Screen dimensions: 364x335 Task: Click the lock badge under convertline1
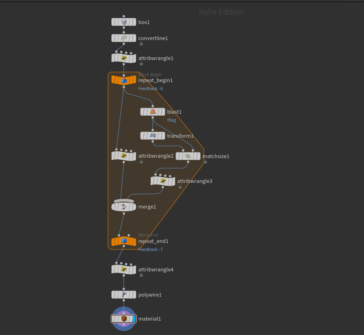click(x=141, y=44)
